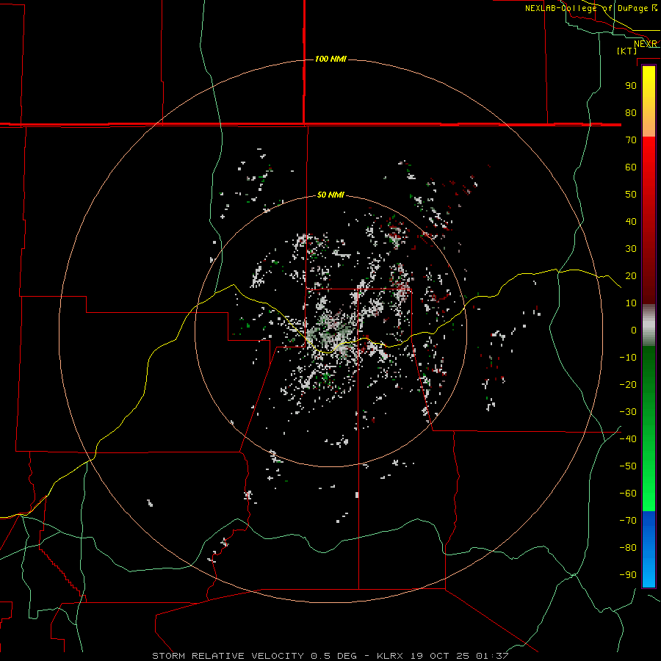Click the -10 value on the velocity scale
661x661 pixels.
pyautogui.click(x=628, y=358)
